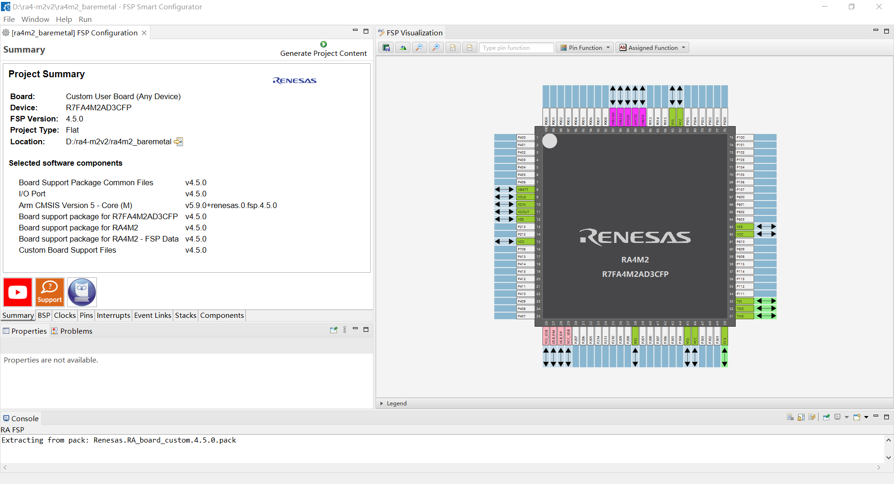Click the Open Console icon
The image size is (894, 484).
pyautogui.click(x=857, y=417)
